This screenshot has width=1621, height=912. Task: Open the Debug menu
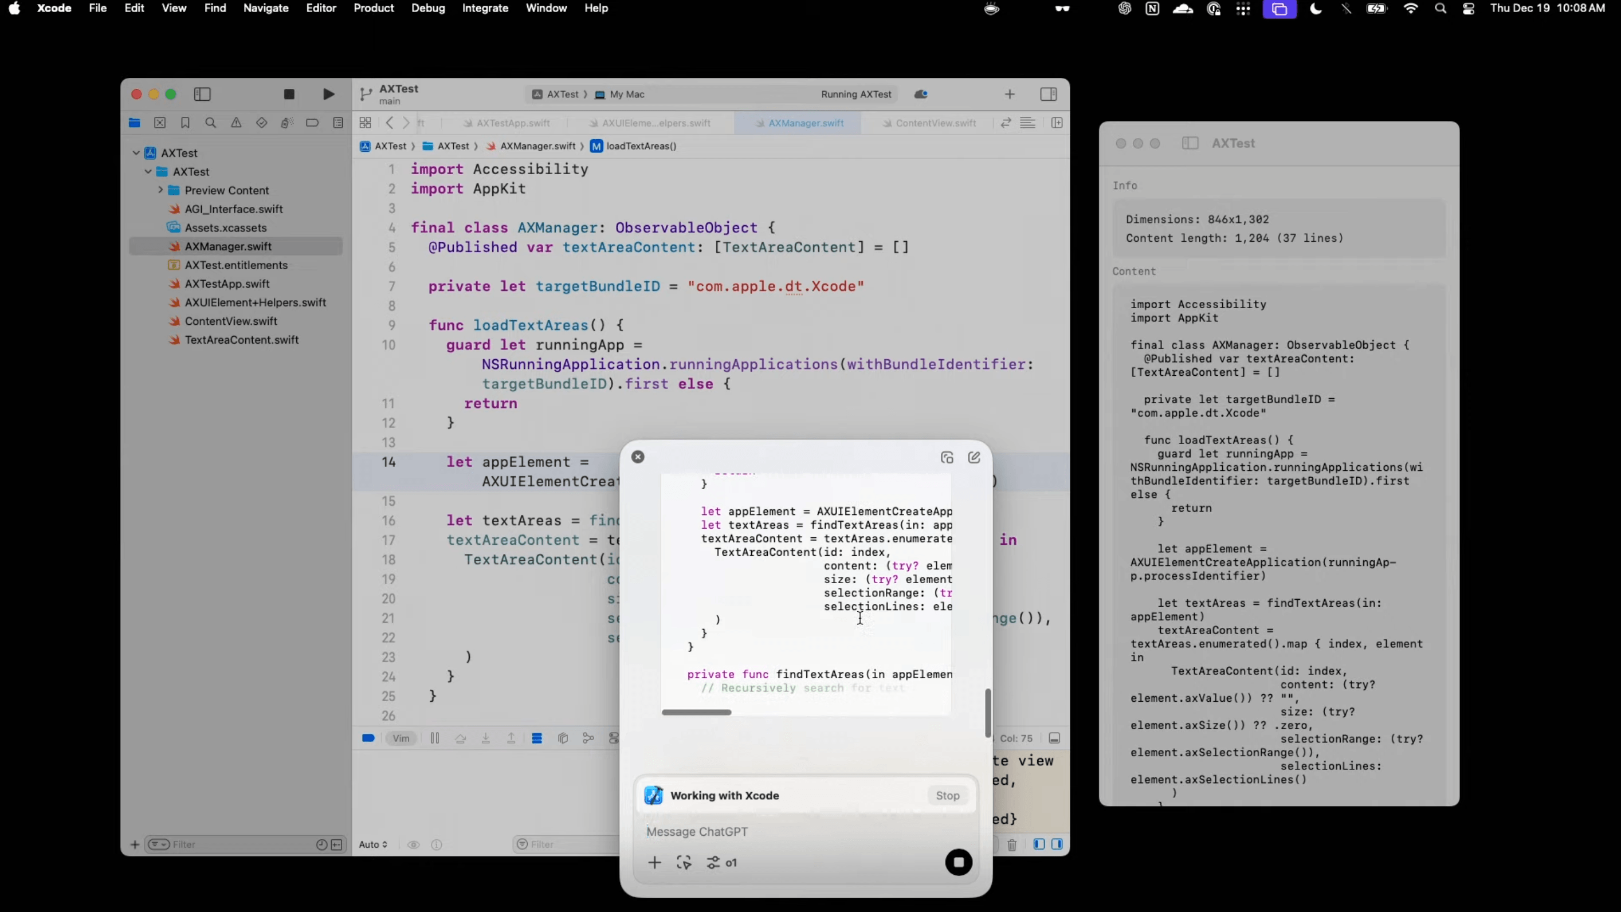point(428,8)
